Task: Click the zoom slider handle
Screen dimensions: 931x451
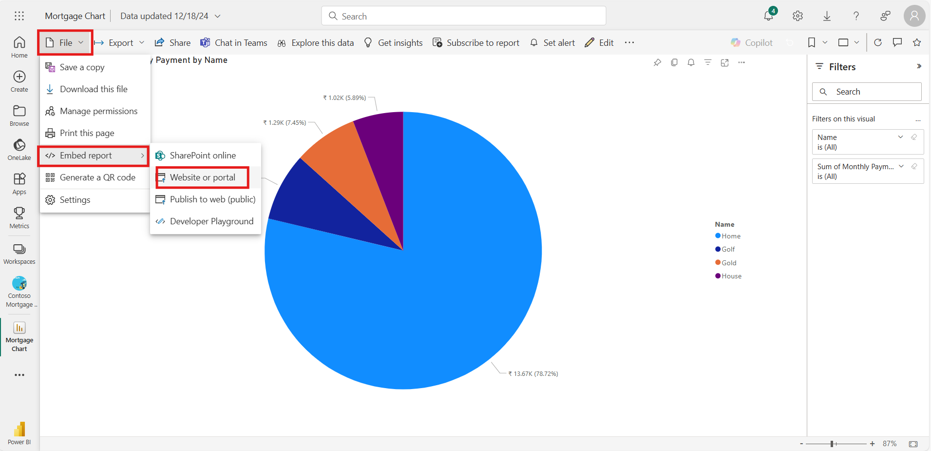Action: point(832,444)
